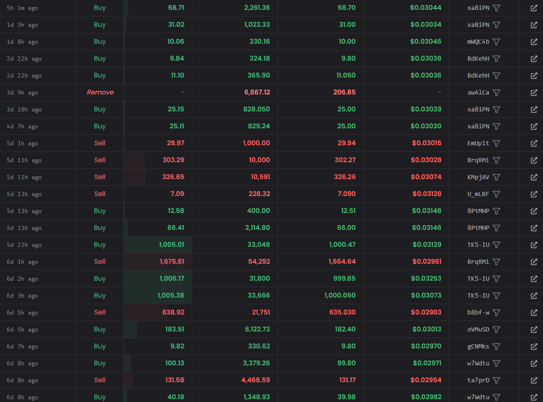Image resolution: width=543 pixels, height=402 pixels.
Task: Click wallet address KMpjAV
Action: (478, 177)
